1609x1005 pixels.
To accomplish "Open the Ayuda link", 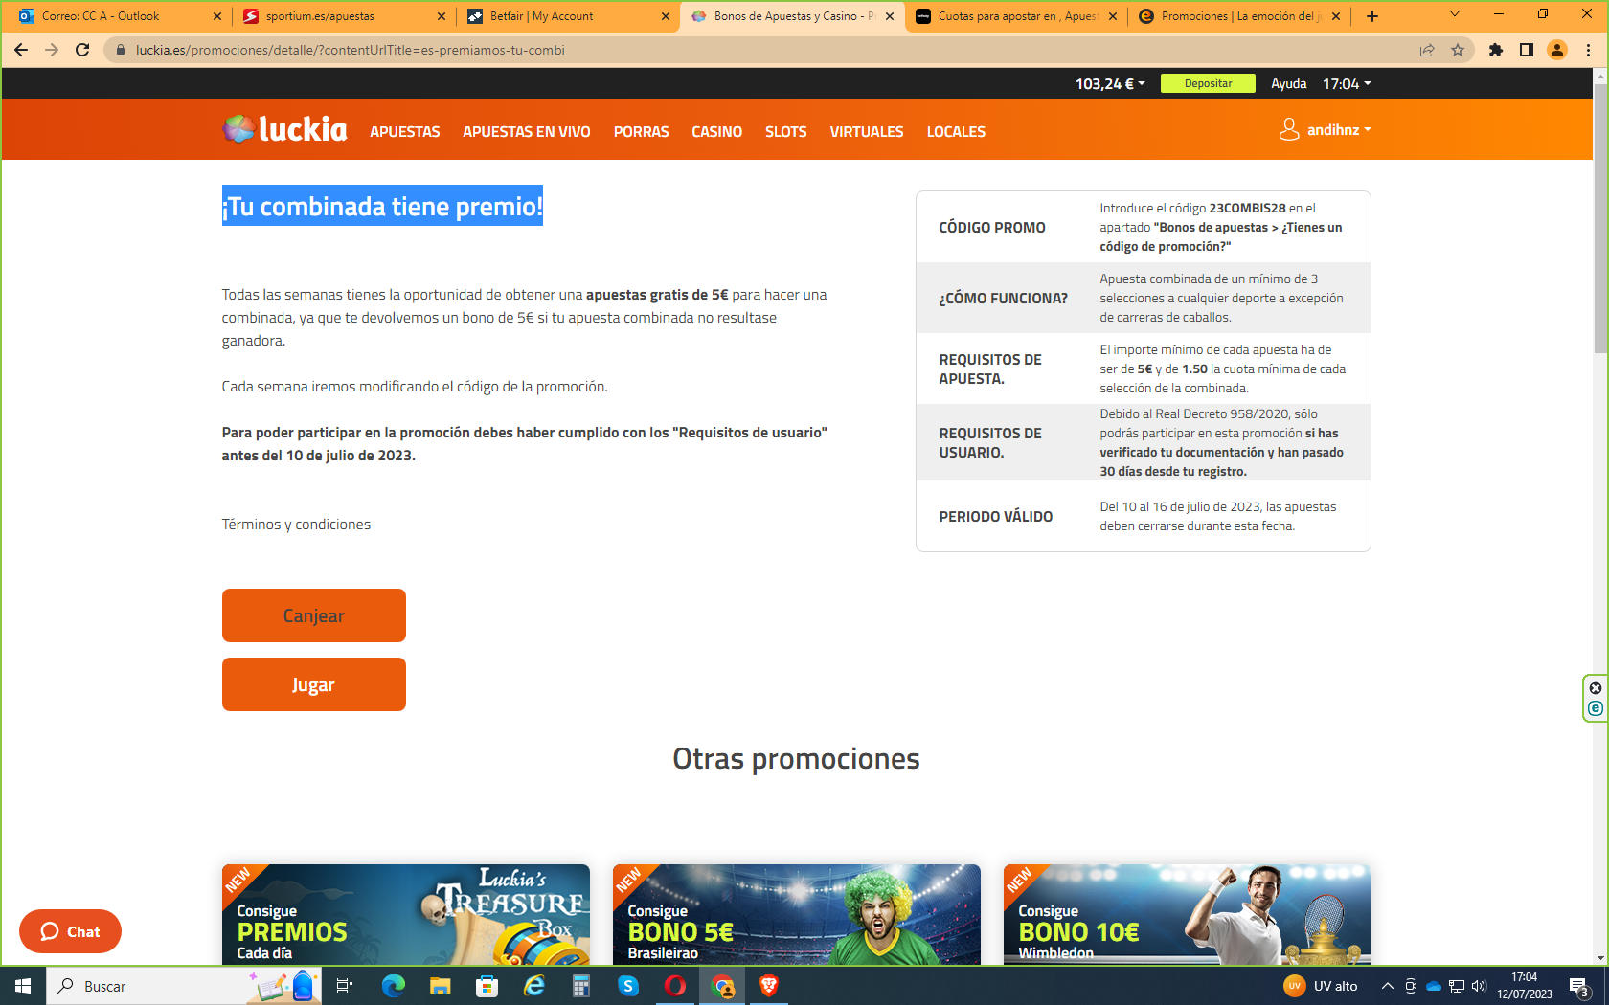I will [1289, 83].
